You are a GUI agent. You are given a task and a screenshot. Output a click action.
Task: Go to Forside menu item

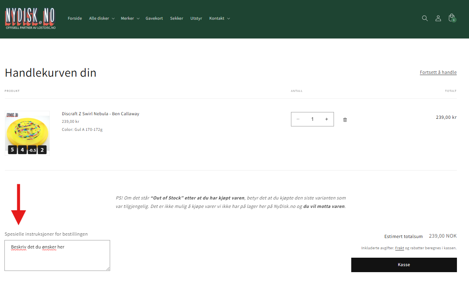point(75,18)
